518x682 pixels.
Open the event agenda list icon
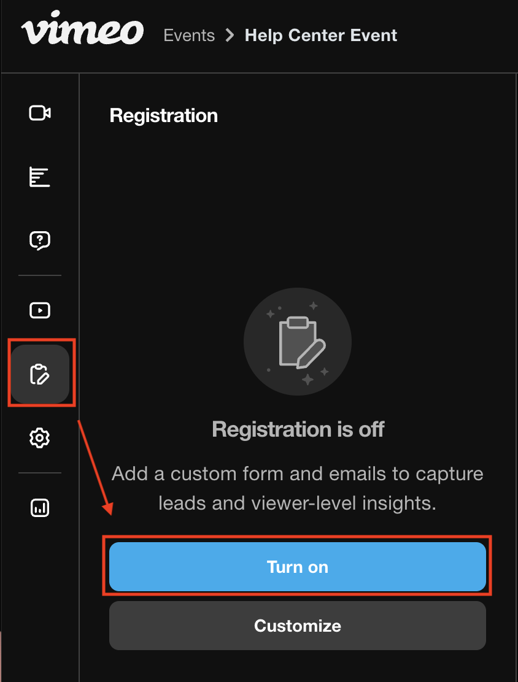click(x=39, y=177)
